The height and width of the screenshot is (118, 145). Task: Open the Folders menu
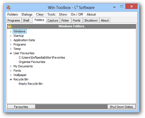[x=13, y=14]
